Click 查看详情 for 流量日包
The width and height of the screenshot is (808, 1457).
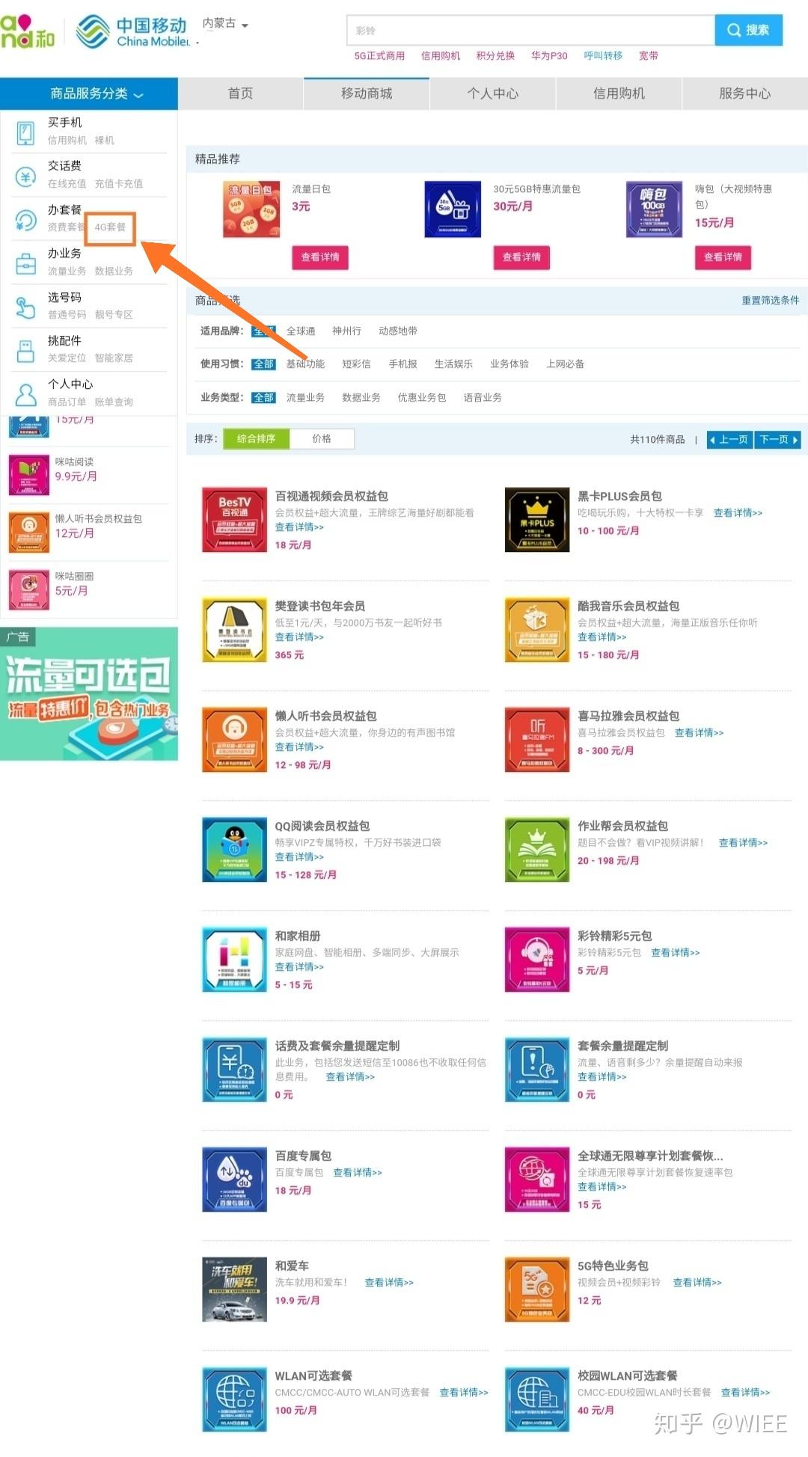click(320, 257)
